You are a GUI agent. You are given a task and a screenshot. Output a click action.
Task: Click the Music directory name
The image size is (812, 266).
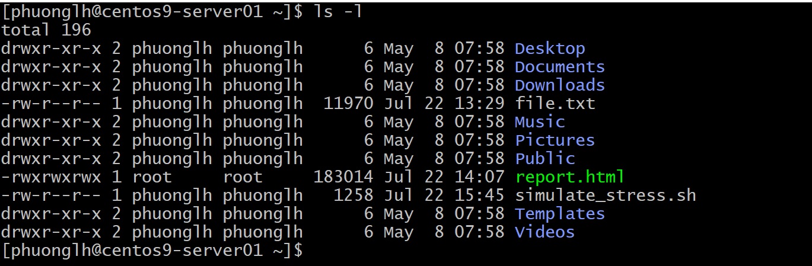coord(539,122)
